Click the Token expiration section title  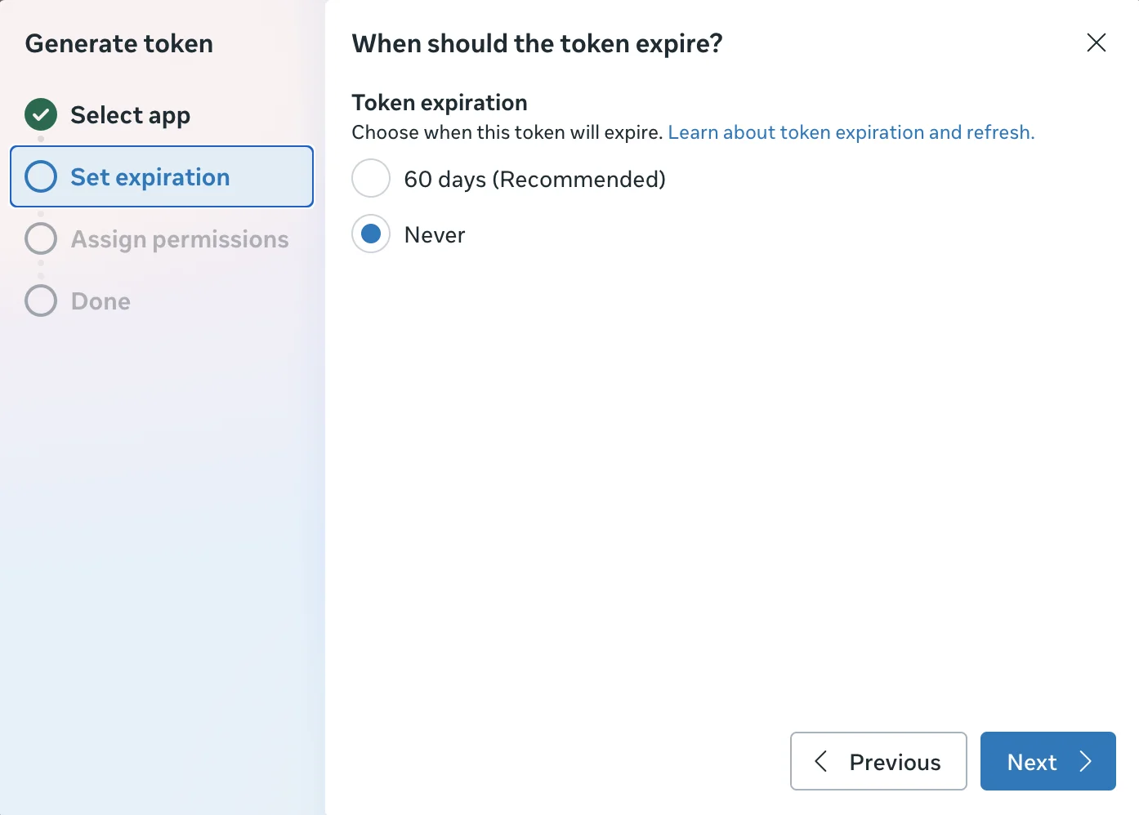[x=439, y=102]
